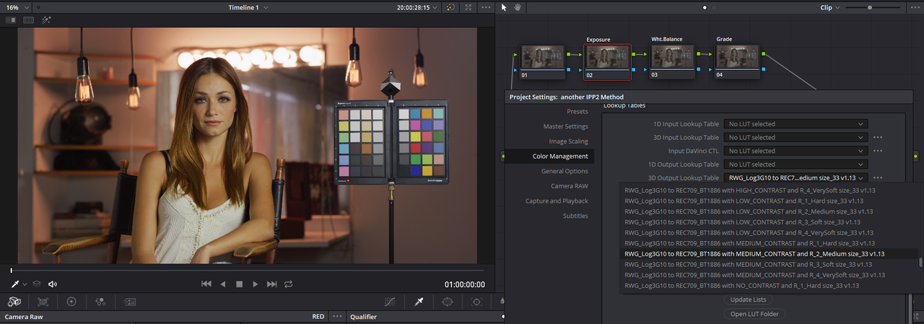Toggle the highlight magic wand icon
The width and height of the screenshot is (924, 324).
pos(46,20)
